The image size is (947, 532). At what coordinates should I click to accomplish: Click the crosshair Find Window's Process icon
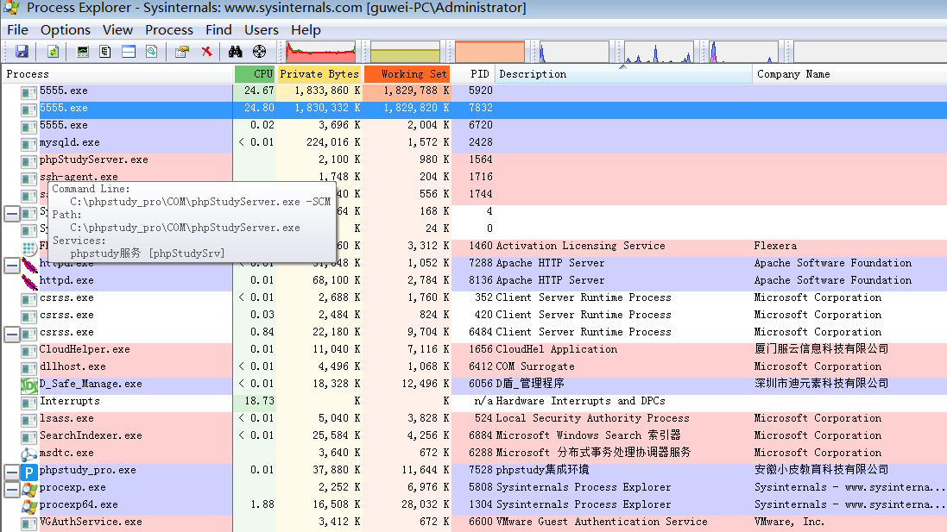pyautogui.click(x=259, y=52)
